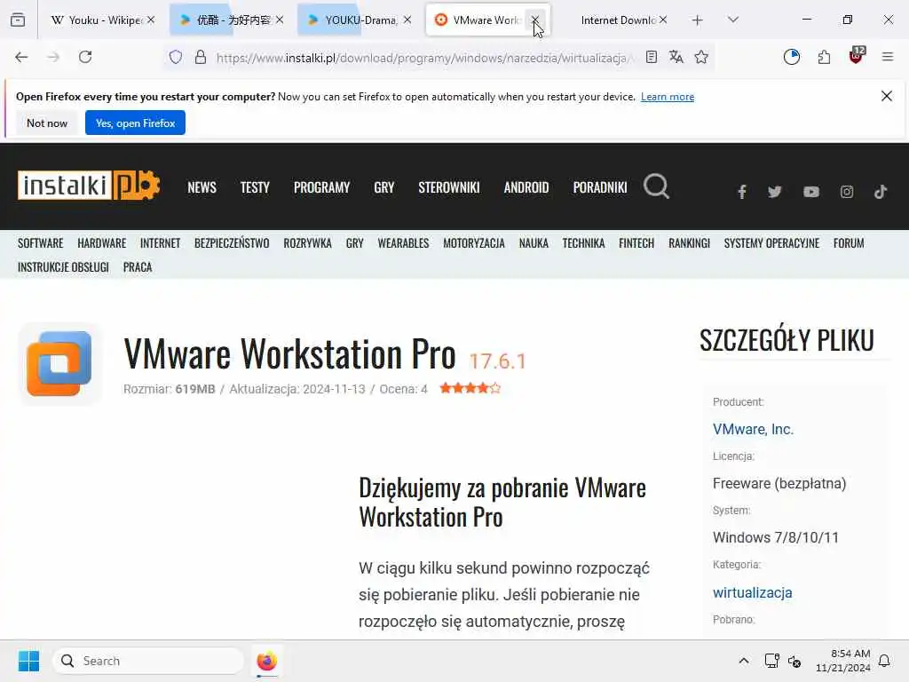Screen dimensions: 909x682
Task: Open SYSTEMY OPERACYJNE category link
Action: coord(771,243)
